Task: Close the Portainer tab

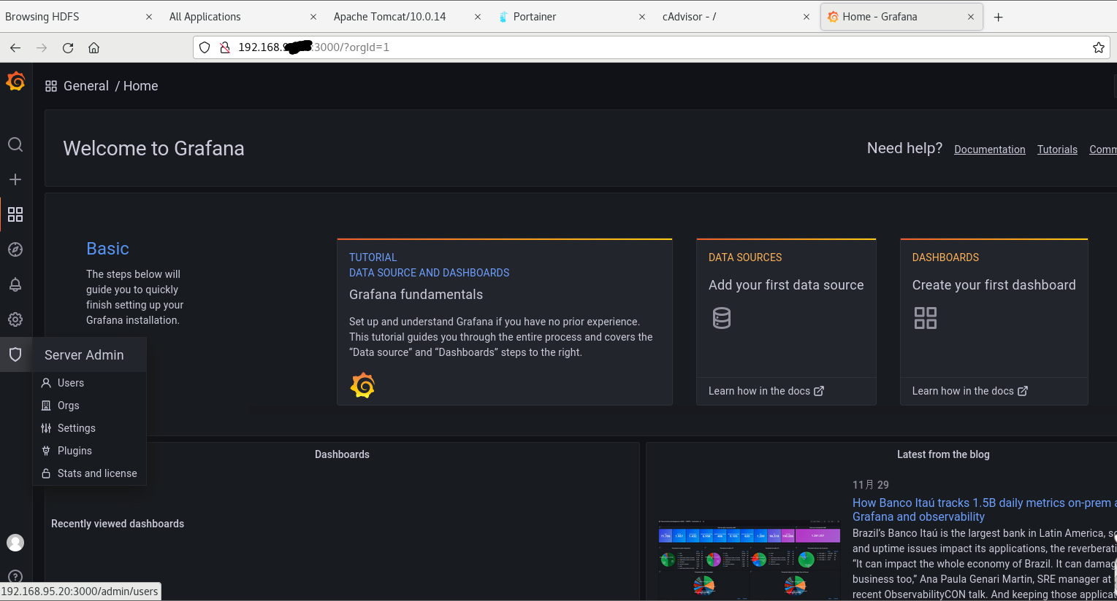Action: coord(642,17)
